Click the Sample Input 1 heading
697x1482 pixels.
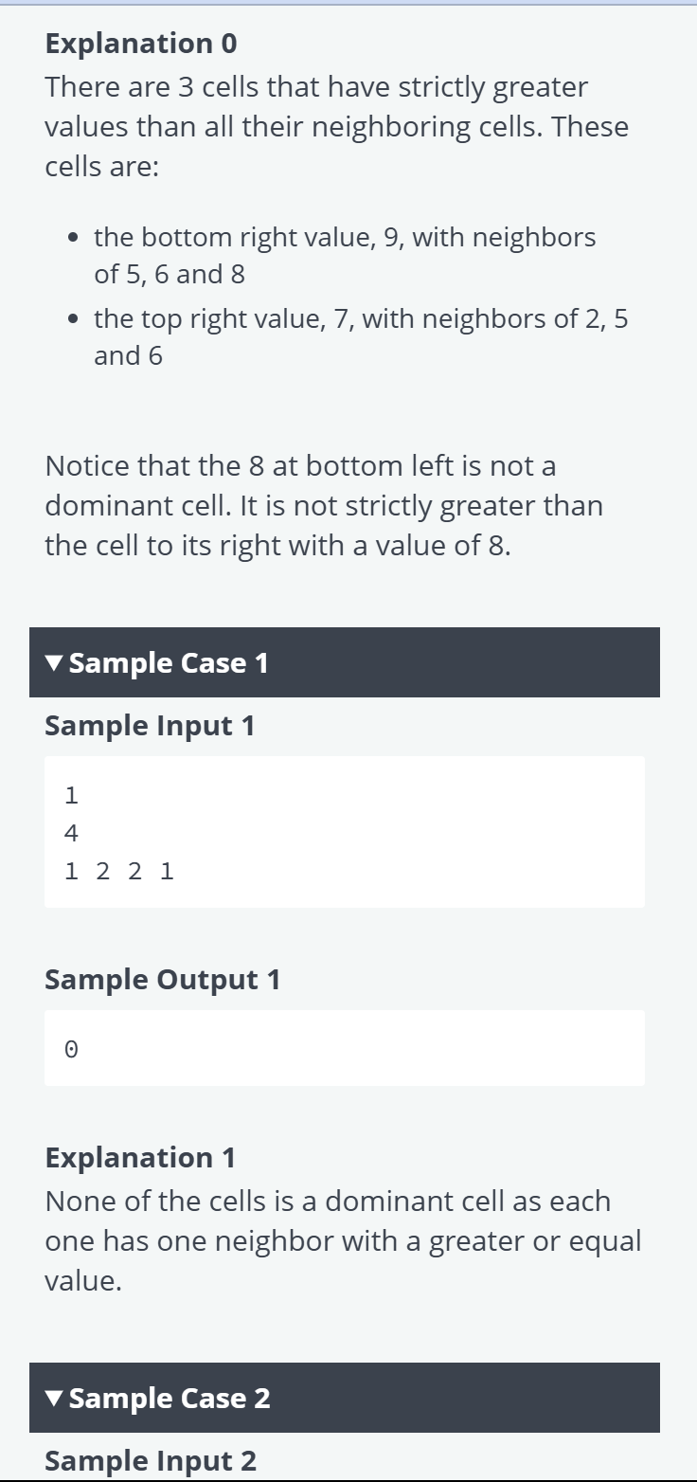(x=150, y=726)
